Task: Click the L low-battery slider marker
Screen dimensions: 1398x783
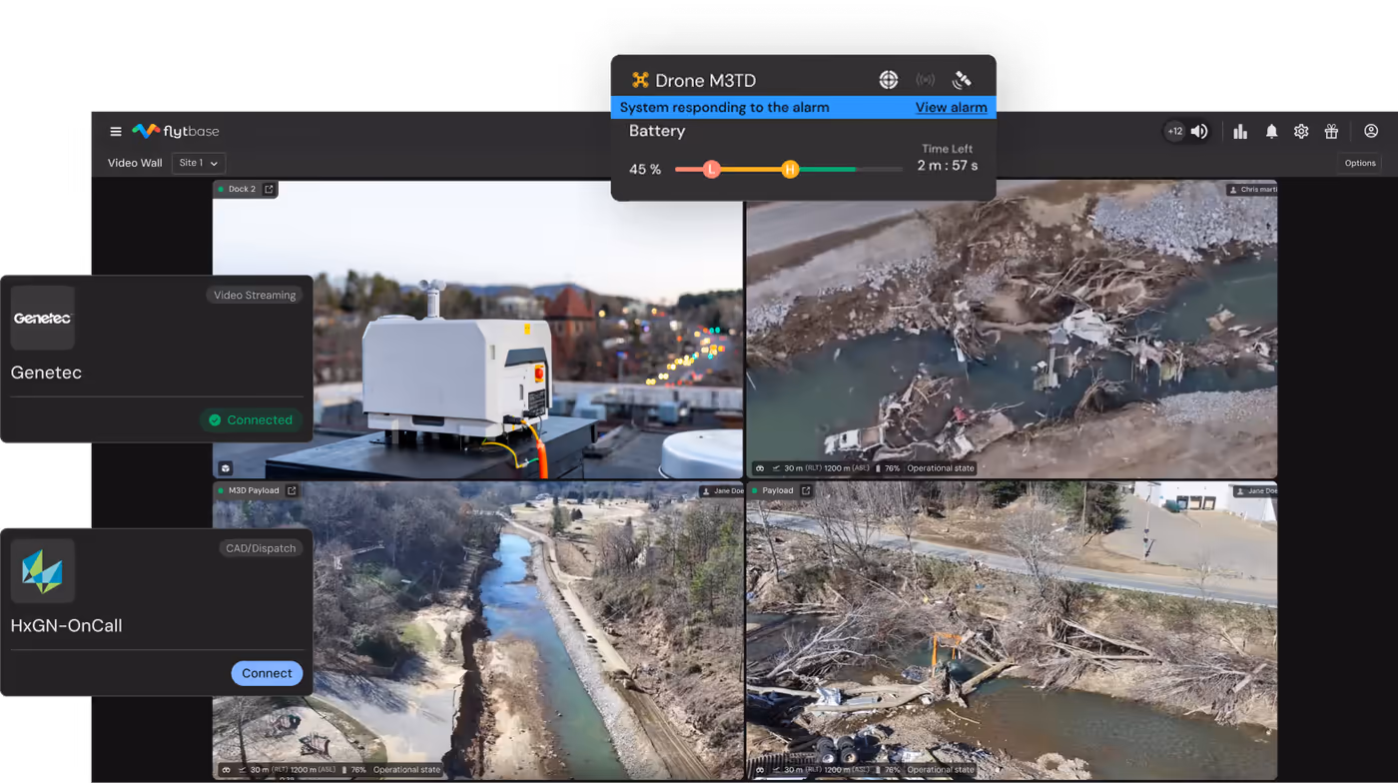Action: coord(711,169)
